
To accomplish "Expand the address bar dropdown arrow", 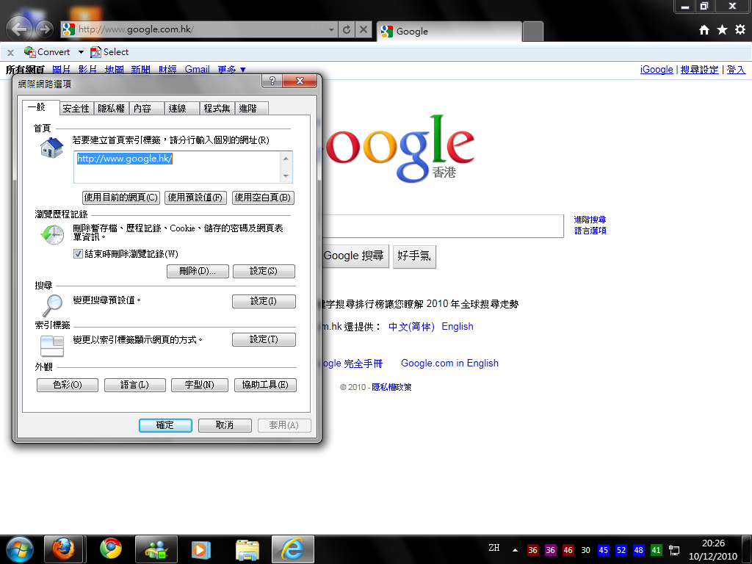I will [331, 29].
